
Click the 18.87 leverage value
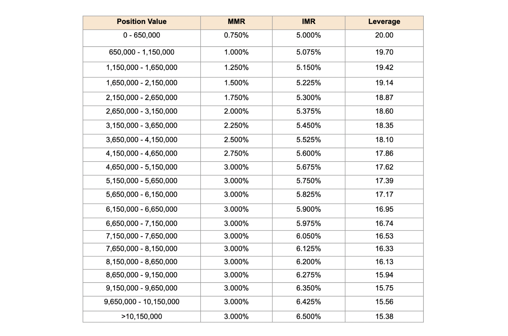pos(384,98)
